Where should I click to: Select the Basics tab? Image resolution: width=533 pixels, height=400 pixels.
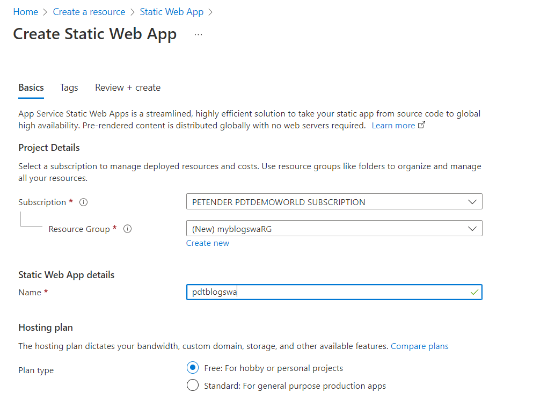[x=31, y=88]
